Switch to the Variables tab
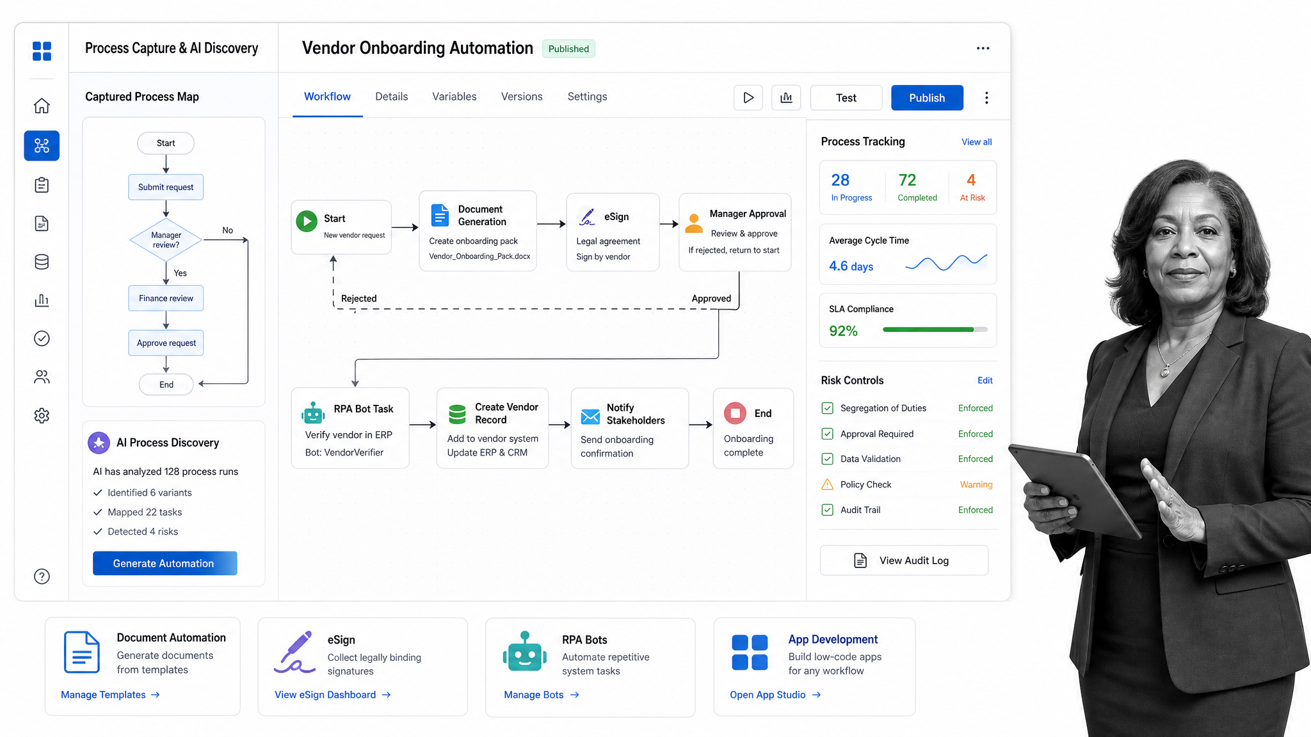The height and width of the screenshot is (737, 1311). 454,97
